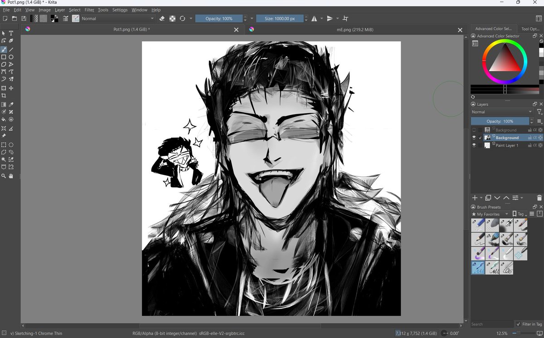Open the brush blending mode Normal dropdown
This screenshot has height=338, width=544.
tap(118, 19)
